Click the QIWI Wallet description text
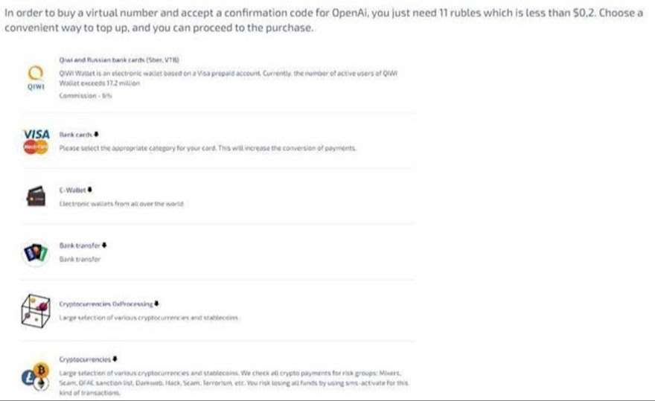655x401 pixels. click(228, 78)
